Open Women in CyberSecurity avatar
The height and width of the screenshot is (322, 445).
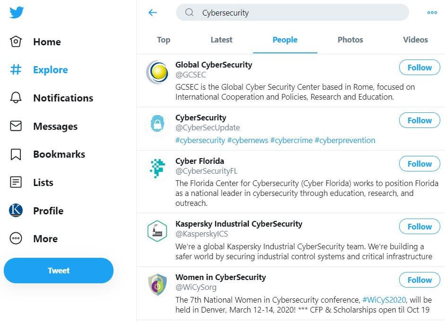pos(157,284)
